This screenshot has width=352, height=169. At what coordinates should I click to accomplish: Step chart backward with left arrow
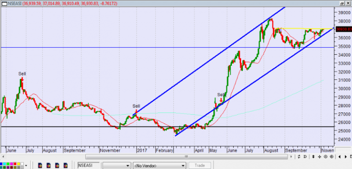click(x=340, y=157)
